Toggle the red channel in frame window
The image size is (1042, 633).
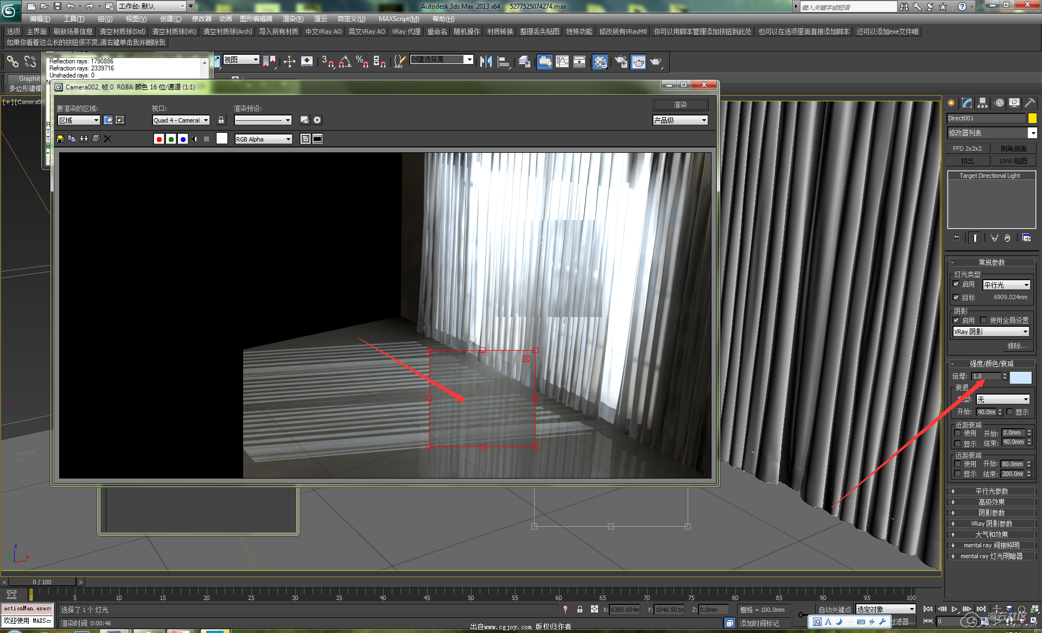pos(159,139)
